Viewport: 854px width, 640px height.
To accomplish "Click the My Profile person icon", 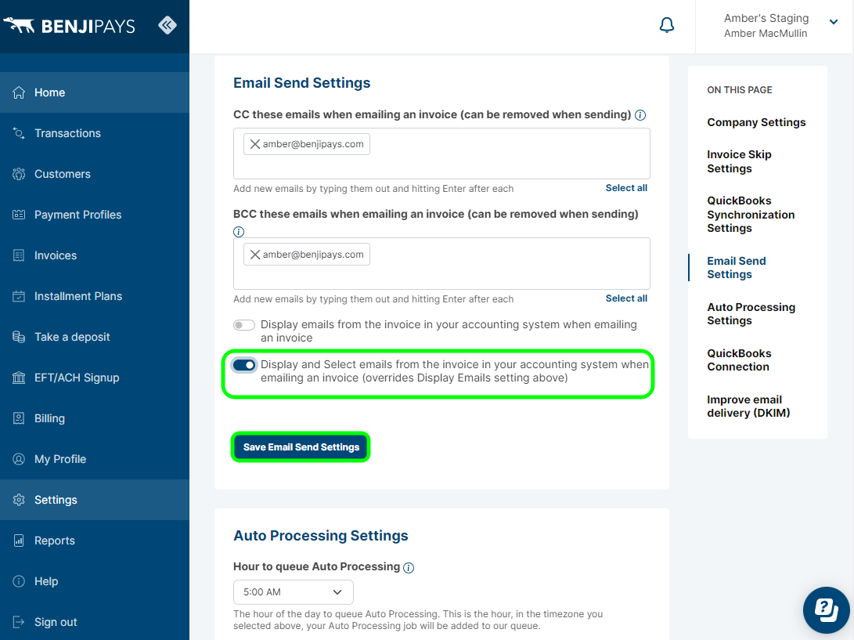I will pyautogui.click(x=19, y=459).
